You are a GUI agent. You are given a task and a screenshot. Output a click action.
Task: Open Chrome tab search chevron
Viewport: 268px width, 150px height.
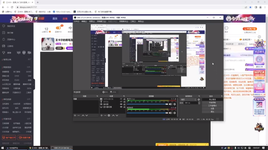click(x=246, y=2)
